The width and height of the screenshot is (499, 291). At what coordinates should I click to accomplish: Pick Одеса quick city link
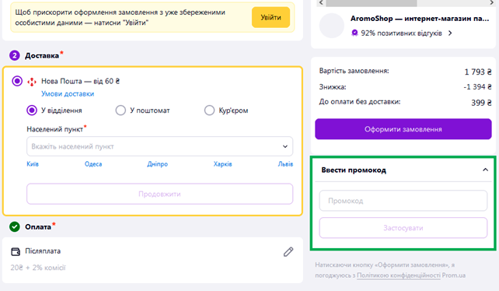pos(93,164)
